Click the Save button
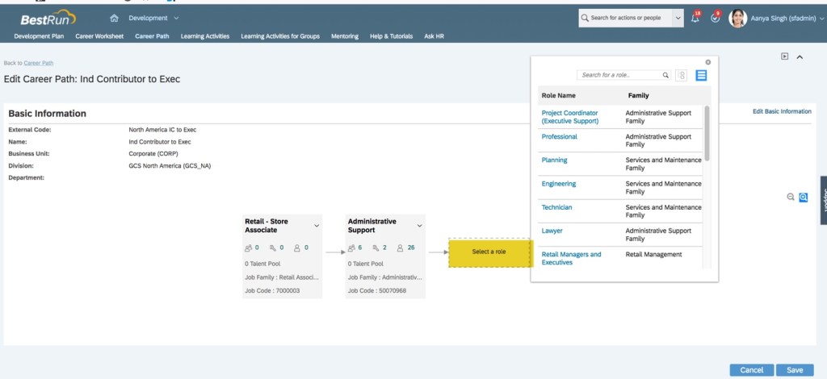This screenshot has width=827, height=379. (795, 370)
